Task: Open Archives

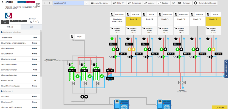Action: [x=149, y=3]
